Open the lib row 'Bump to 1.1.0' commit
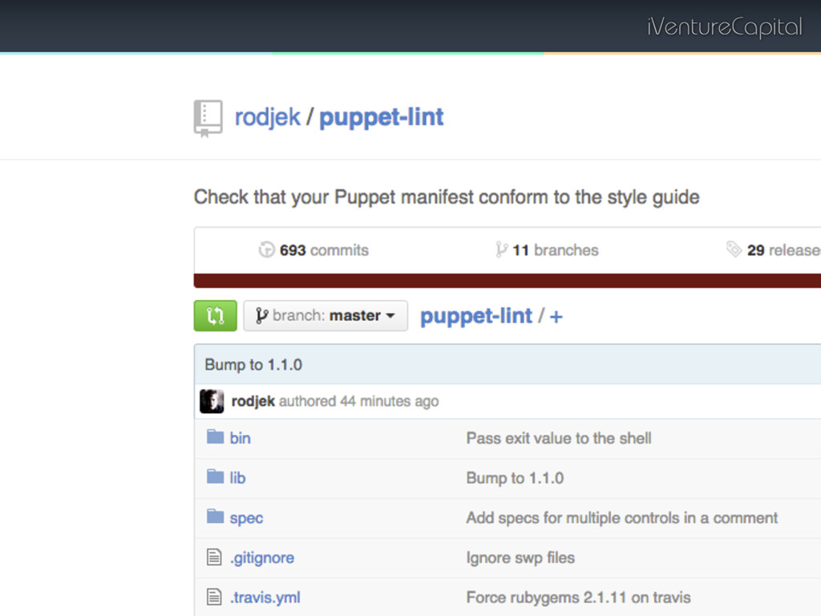 (515, 478)
